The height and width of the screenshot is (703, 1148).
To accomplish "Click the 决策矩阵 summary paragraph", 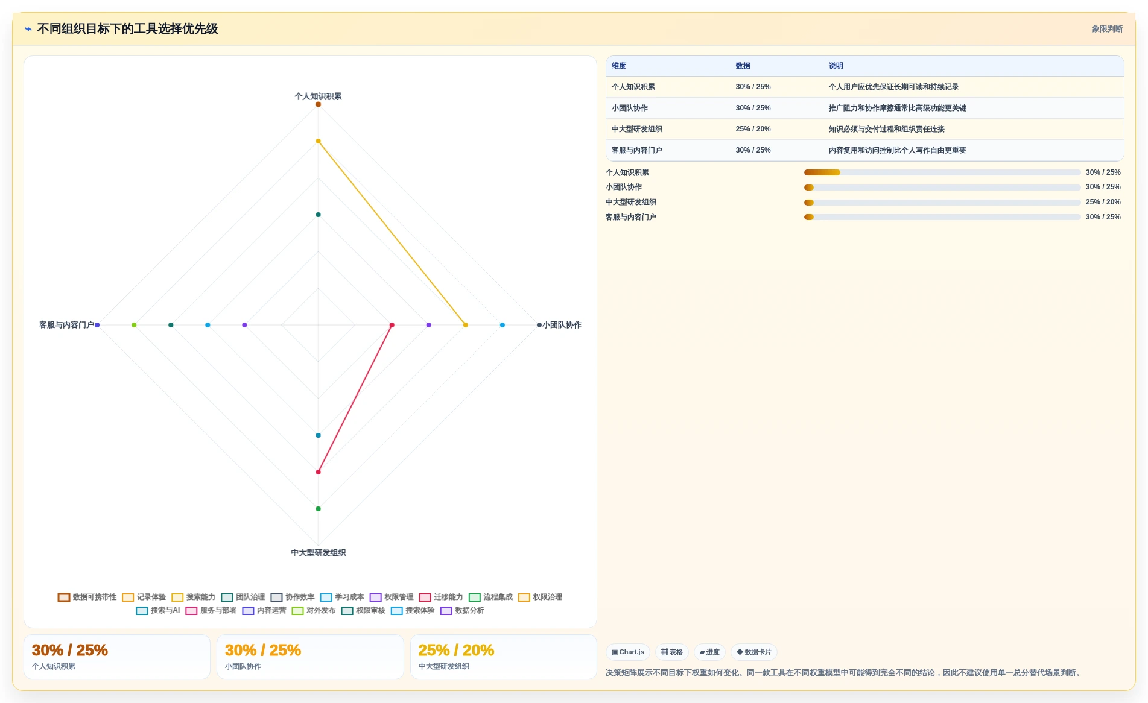I will click(x=845, y=673).
